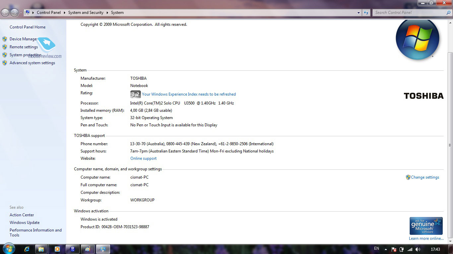Image resolution: width=453 pixels, height=254 pixels.
Task: Click shield icon beside Advanced system settings
Action: coord(5,63)
